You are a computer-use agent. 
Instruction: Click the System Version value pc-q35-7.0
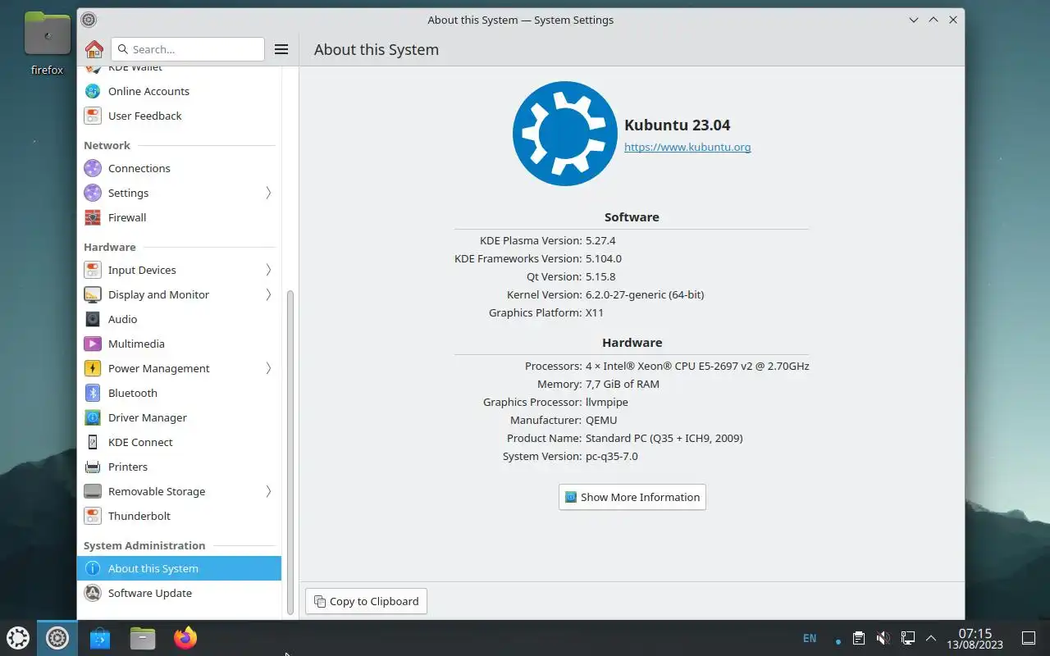pos(611,456)
